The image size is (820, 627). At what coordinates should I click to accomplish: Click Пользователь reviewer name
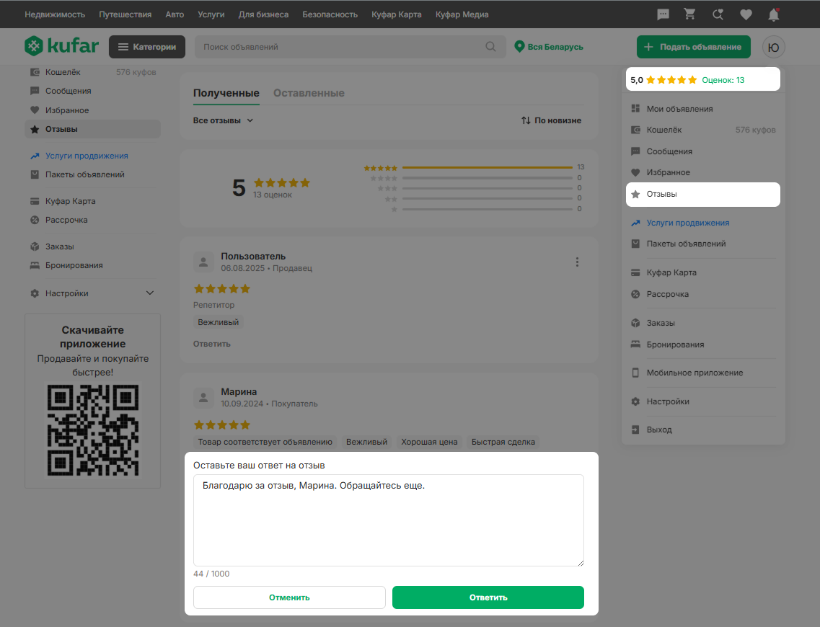(x=253, y=257)
